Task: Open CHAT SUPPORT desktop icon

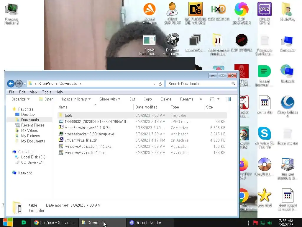Action: click(172, 14)
